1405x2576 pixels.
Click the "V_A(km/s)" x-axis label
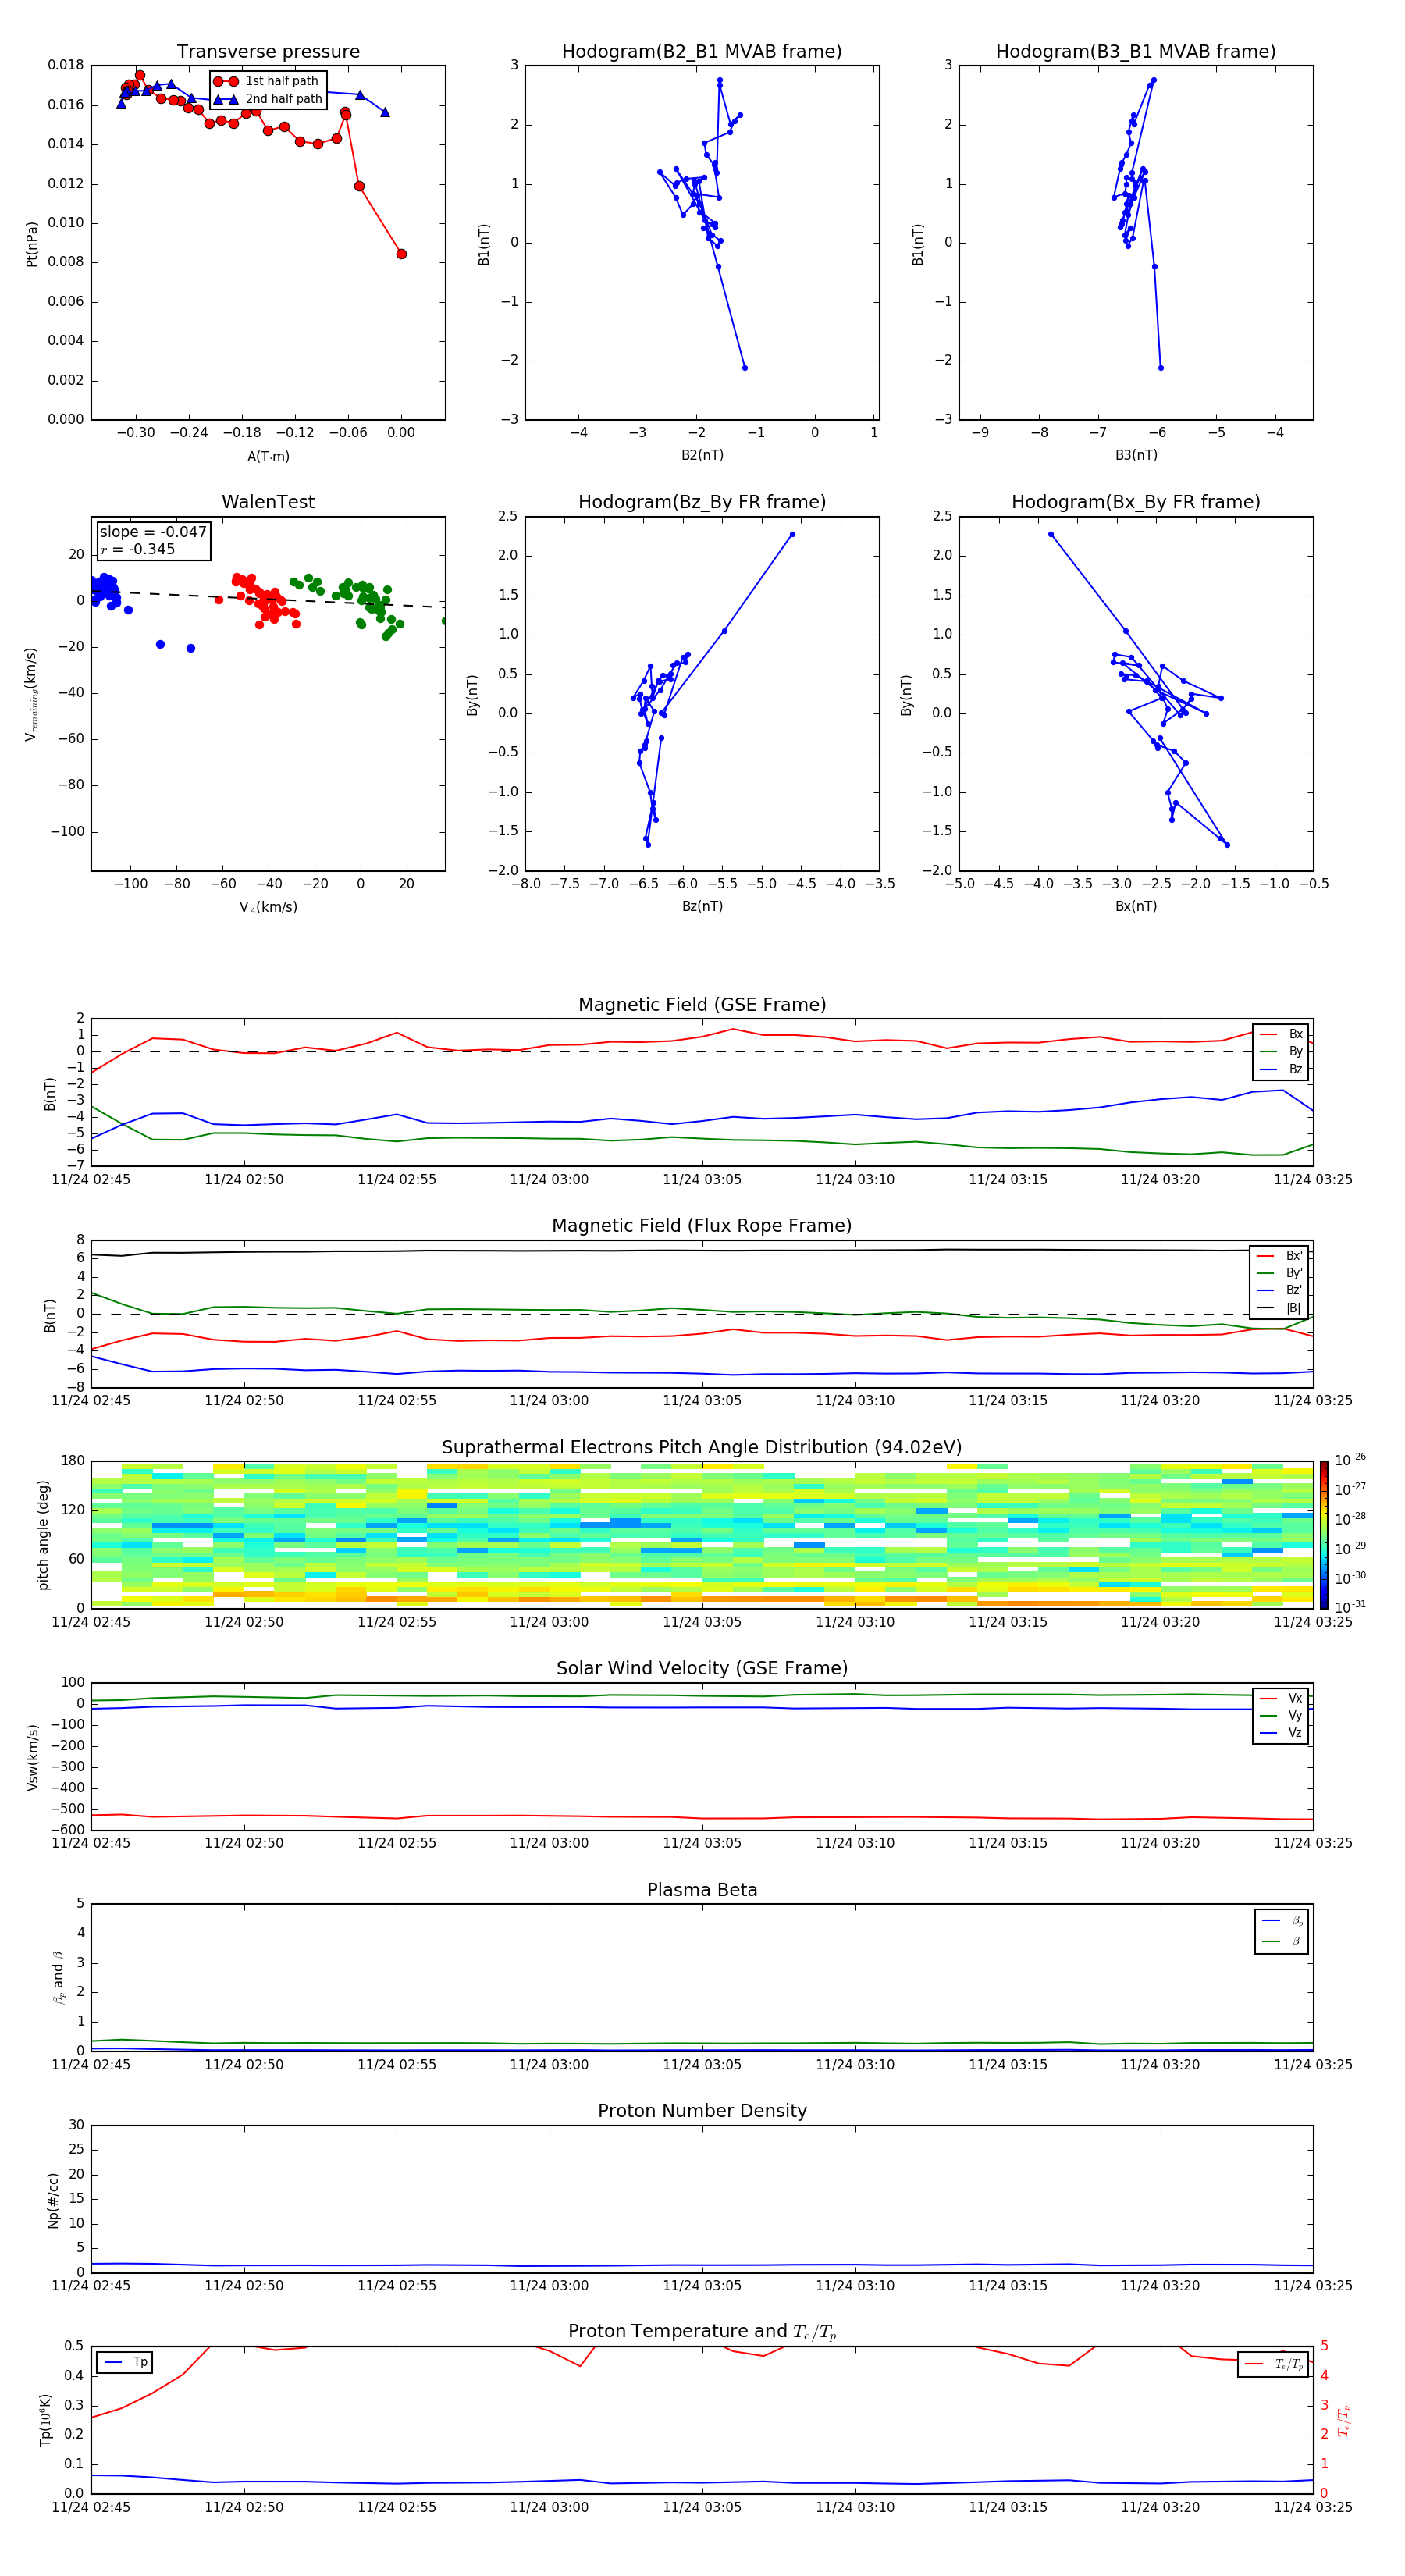tap(268, 907)
